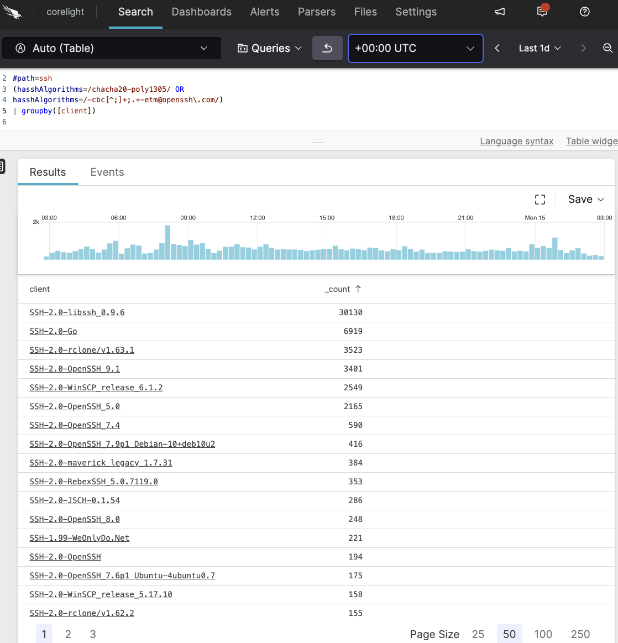Open notifications with the red badge
The width and height of the screenshot is (618, 643).
click(542, 12)
